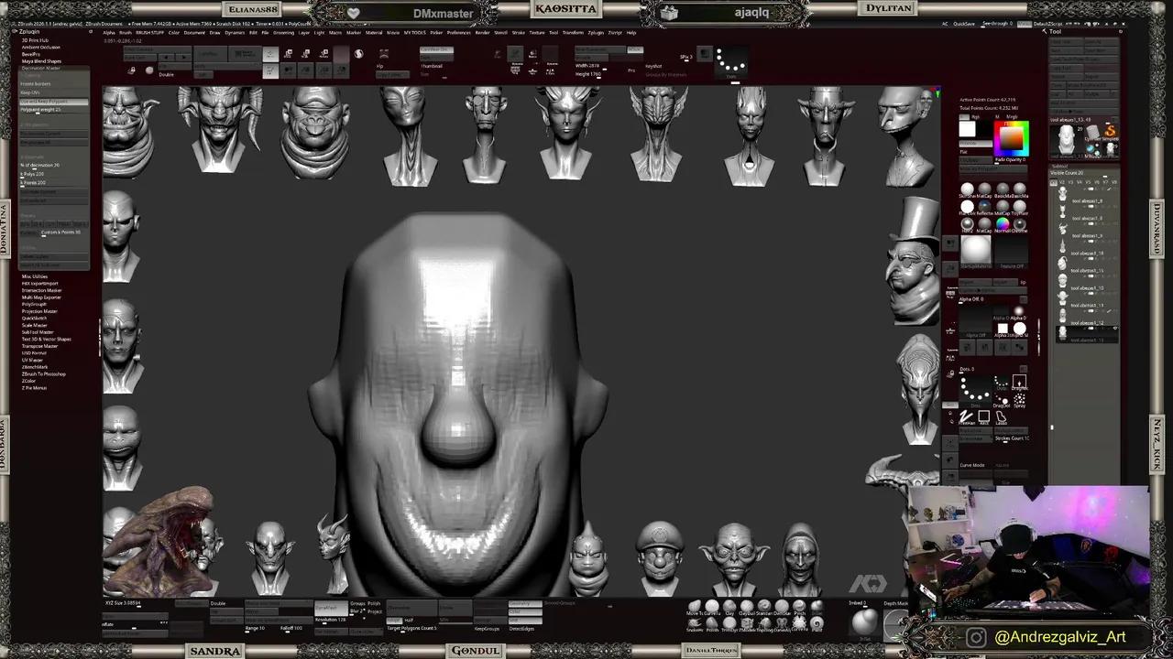Select the Chrome material sphere

pyautogui.click(x=1019, y=224)
